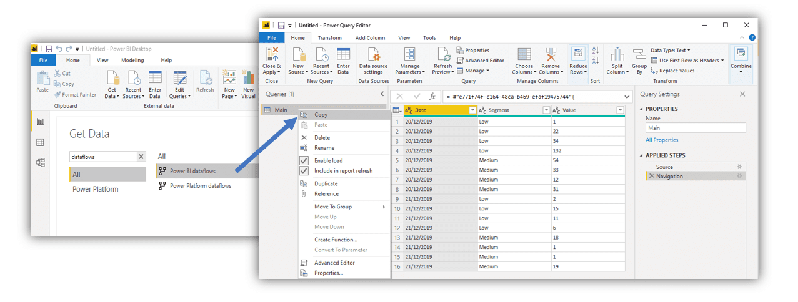Choose Copy from the context menu

(321, 115)
